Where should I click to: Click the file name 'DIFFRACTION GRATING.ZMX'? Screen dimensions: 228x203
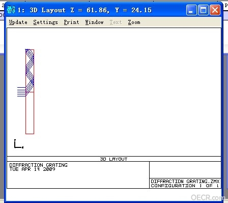point(185,182)
